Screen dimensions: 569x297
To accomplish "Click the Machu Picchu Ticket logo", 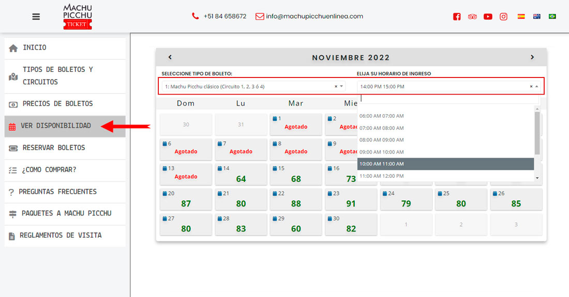I will click(78, 17).
